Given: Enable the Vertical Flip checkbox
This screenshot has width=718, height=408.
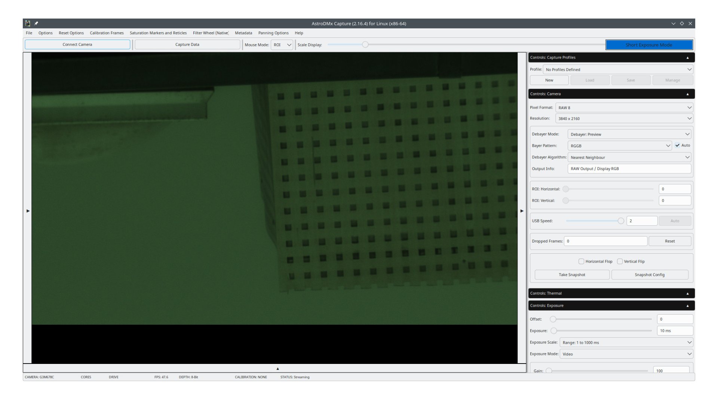Looking at the screenshot, I should tap(620, 262).
